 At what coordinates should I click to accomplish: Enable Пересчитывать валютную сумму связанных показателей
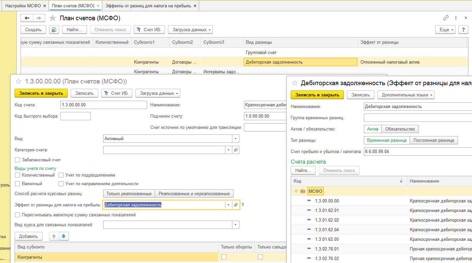coord(18,215)
